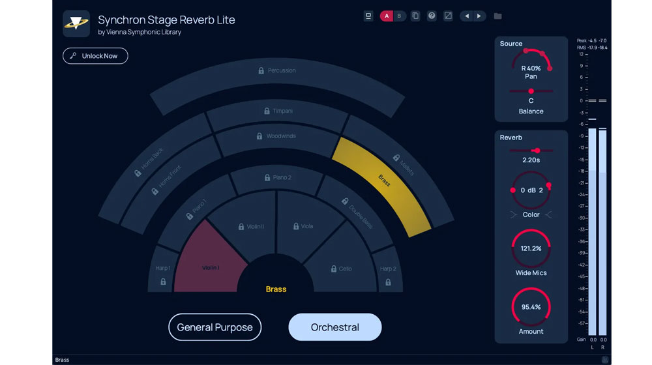Switch to the B comparison slot
The height and width of the screenshot is (365, 652).
tap(399, 16)
